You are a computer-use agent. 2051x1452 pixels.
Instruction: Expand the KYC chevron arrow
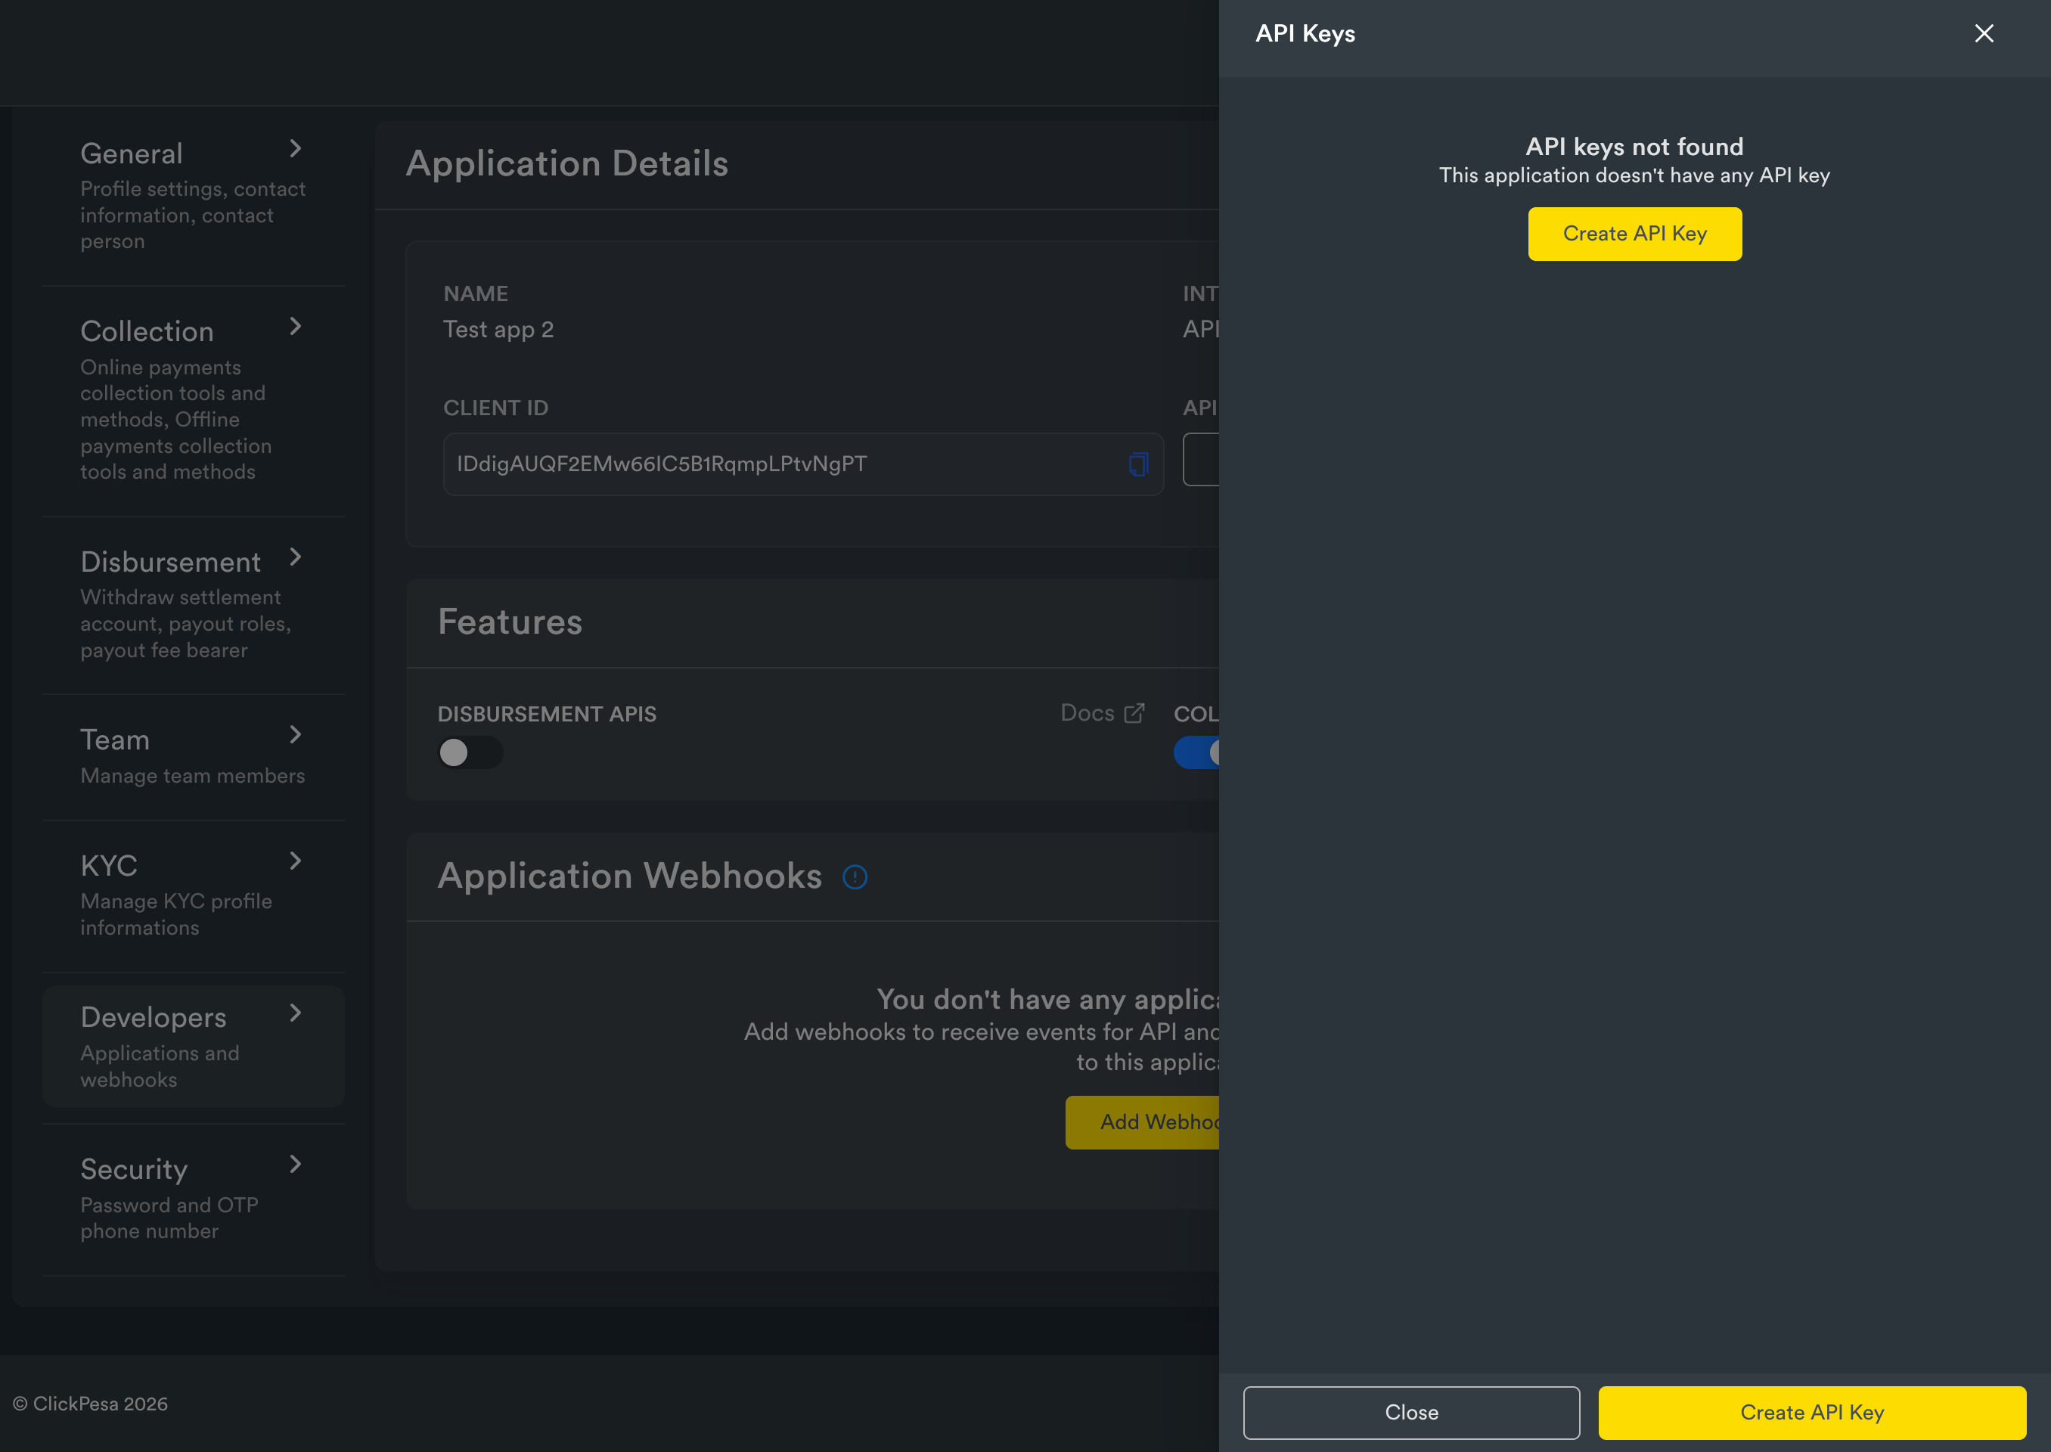coord(295,861)
